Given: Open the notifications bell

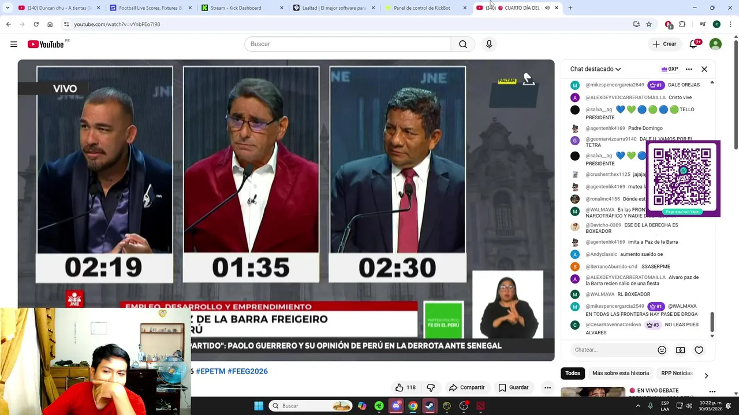Looking at the screenshot, I should [693, 44].
